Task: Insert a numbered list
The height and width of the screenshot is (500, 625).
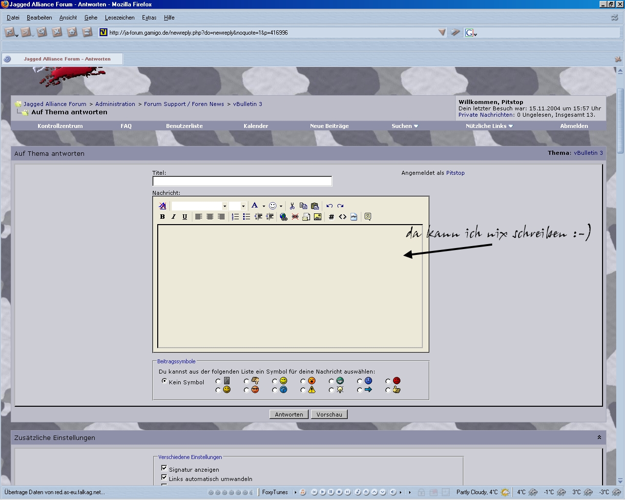Action: point(235,217)
